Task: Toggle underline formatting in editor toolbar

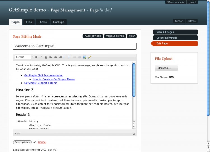Action: pyautogui.click(x=46, y=57)
